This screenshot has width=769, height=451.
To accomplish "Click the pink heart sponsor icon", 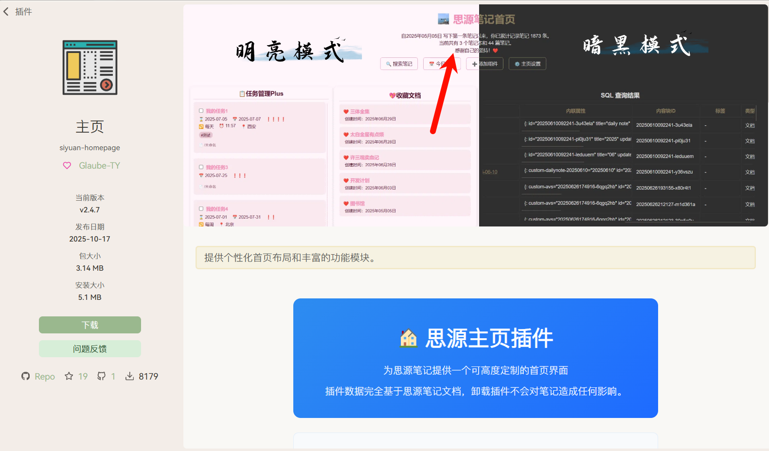I will click(x=67, y=166).
